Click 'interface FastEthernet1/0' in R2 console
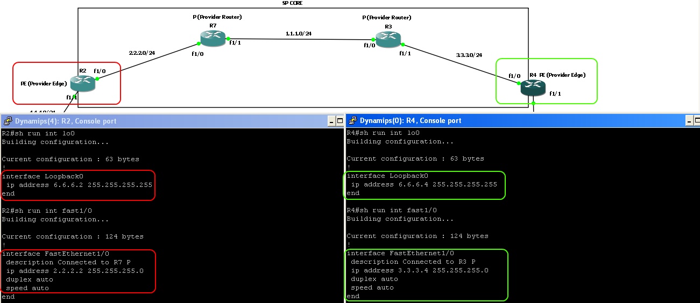 coord(56,254)
